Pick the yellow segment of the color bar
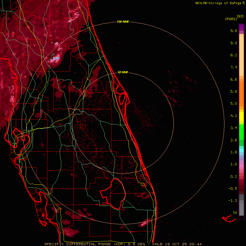Image resolution: width=246 pixels, height=246 pixels. (241, 117)
